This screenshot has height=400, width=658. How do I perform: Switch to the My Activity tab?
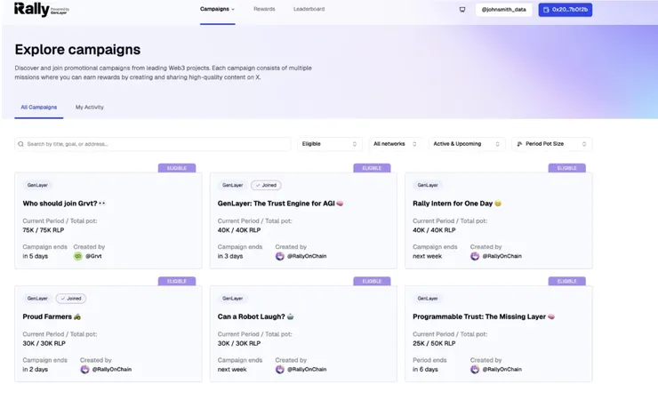[90, 108]
